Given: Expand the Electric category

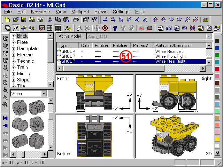Looking at the screenshot, I should [13, 55].
